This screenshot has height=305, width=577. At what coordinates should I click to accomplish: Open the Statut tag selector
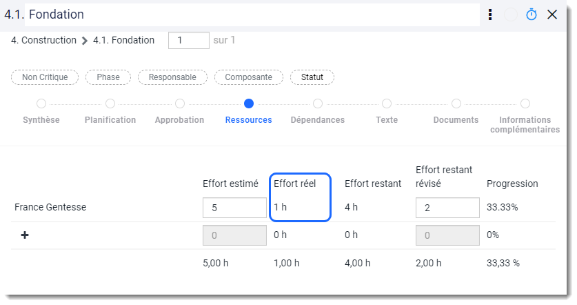coord(312,77)
